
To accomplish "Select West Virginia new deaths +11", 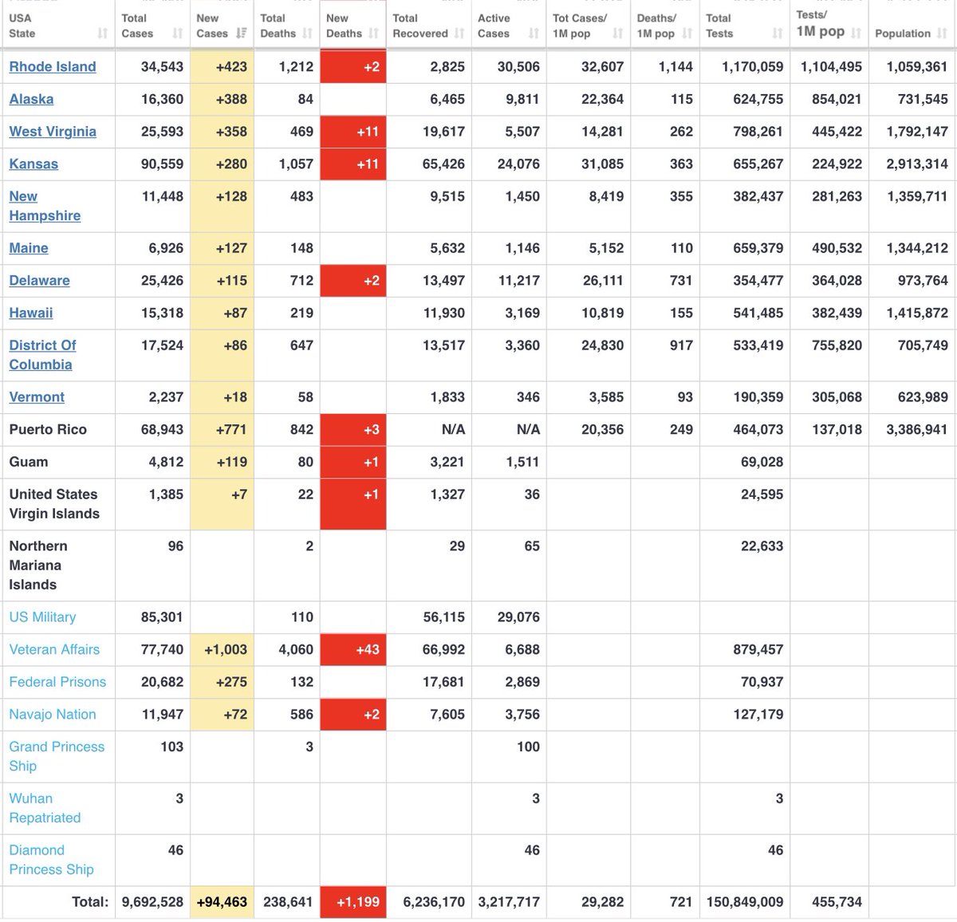I will (368, 132).
